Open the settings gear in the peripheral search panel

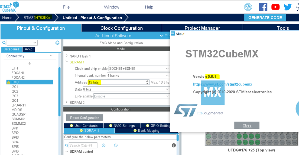57,43
